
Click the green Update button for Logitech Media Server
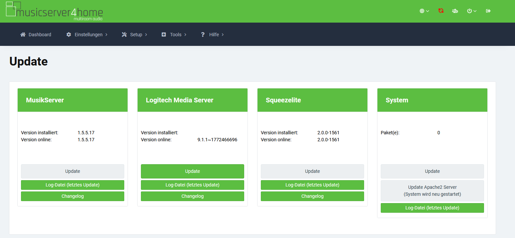193,171
